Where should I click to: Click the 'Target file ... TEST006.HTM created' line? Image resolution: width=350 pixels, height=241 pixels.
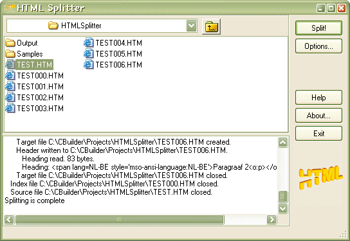[x=124, y=142]
